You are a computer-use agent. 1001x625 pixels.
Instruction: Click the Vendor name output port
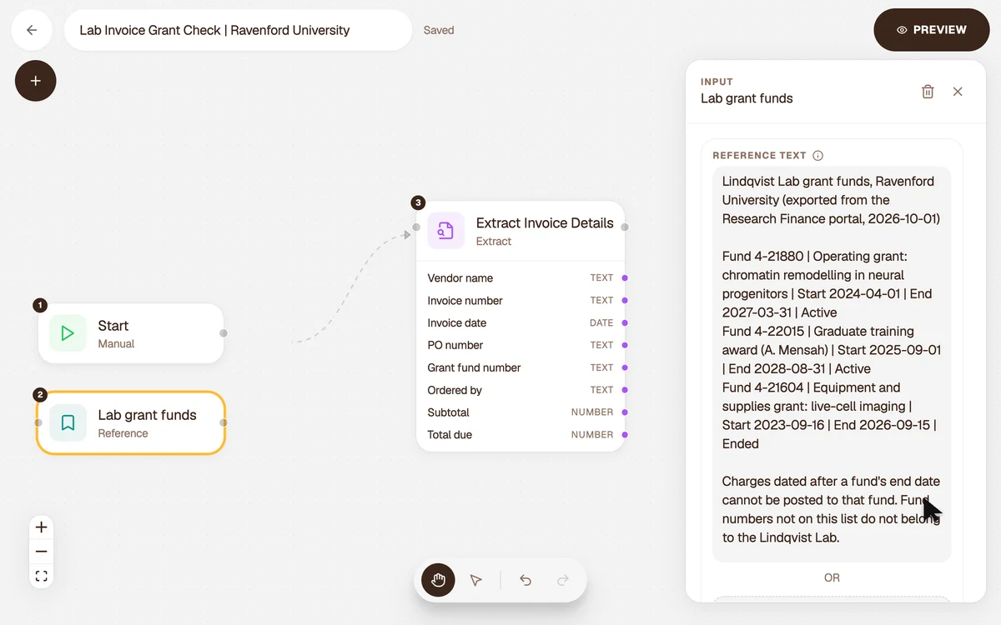[625, 278]
